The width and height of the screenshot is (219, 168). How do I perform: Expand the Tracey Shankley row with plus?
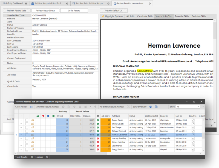click(x=21, y=138)
